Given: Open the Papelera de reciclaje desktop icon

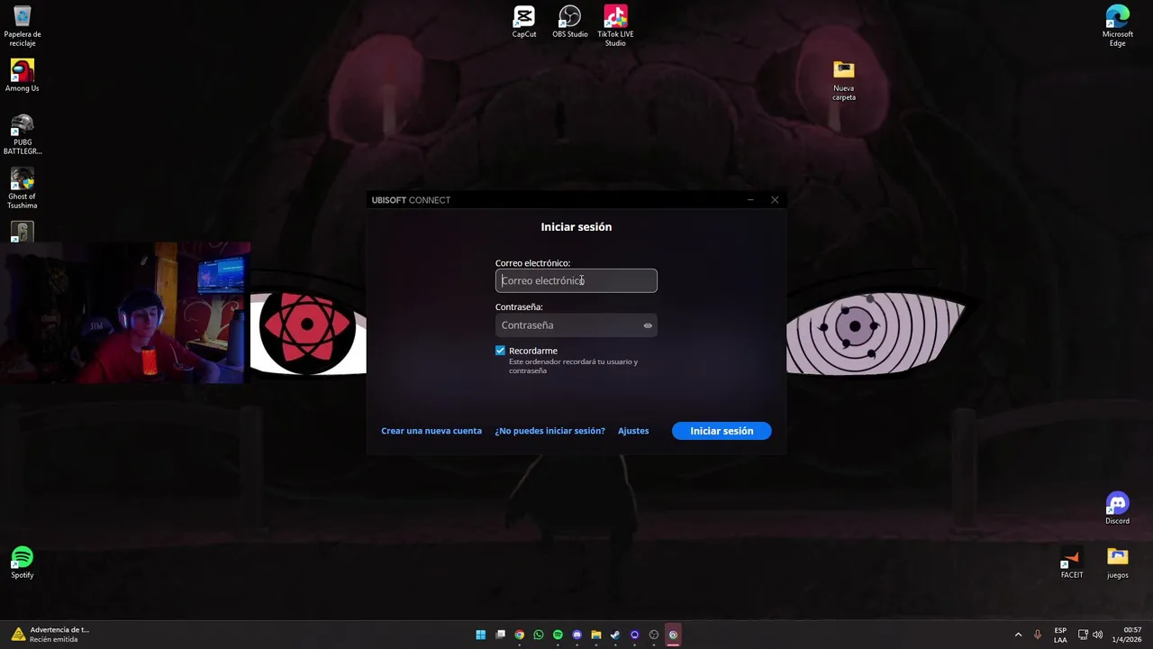Looking at the screenshot, I should coord(23,26).
